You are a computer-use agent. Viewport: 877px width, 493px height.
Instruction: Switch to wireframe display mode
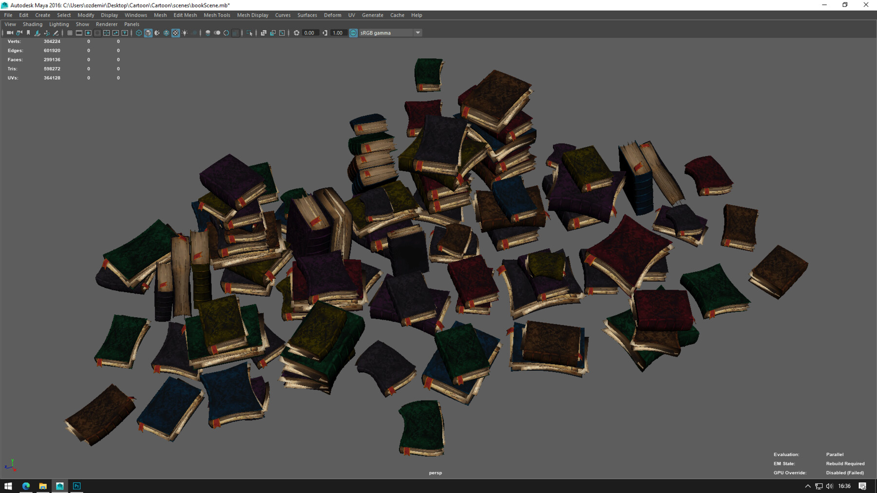[x=138, y=33]
